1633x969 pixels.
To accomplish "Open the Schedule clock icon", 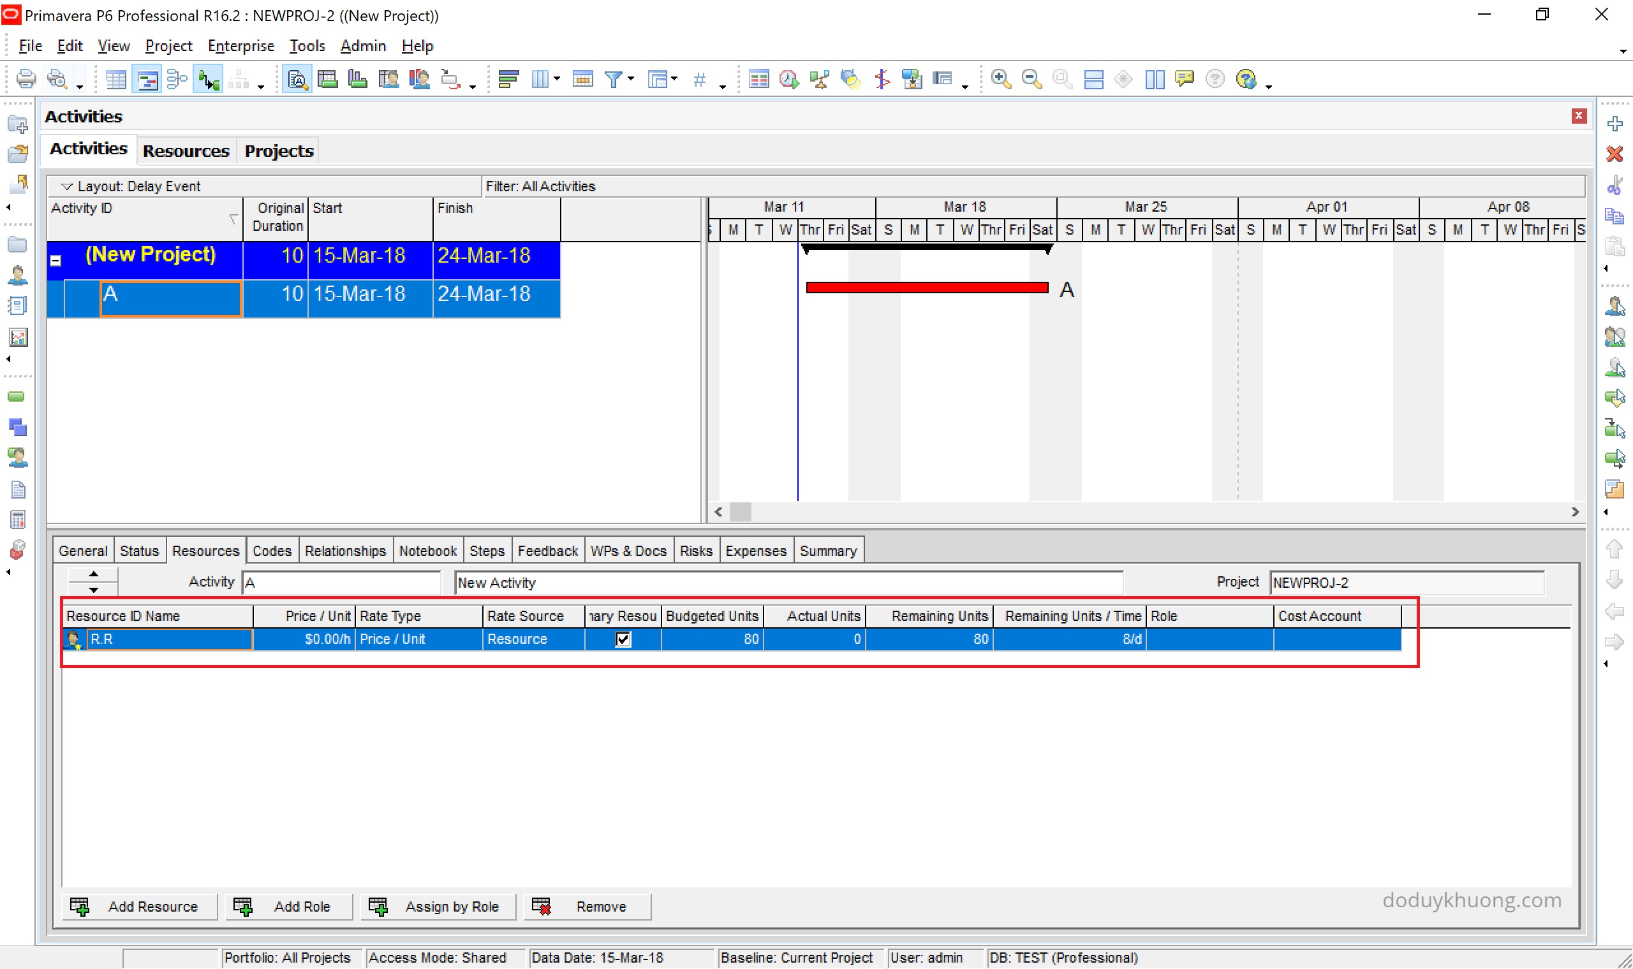I will pos(789,80).
